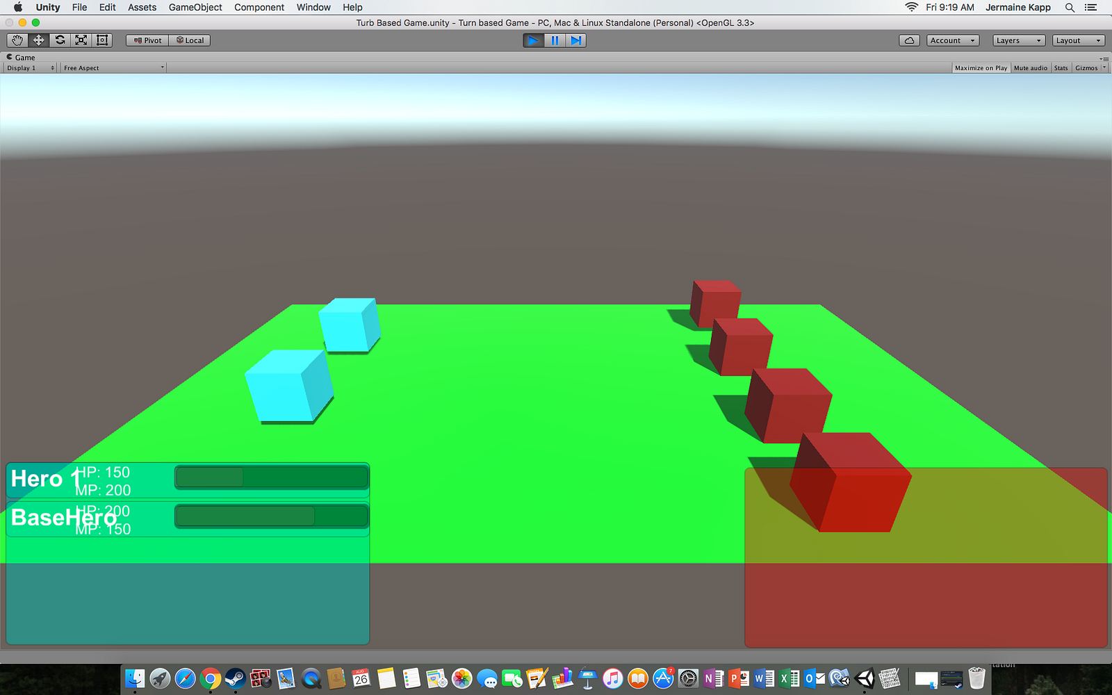Open Spotlight search in menu bar
1112x695 pixels.
coord(1070,7)
